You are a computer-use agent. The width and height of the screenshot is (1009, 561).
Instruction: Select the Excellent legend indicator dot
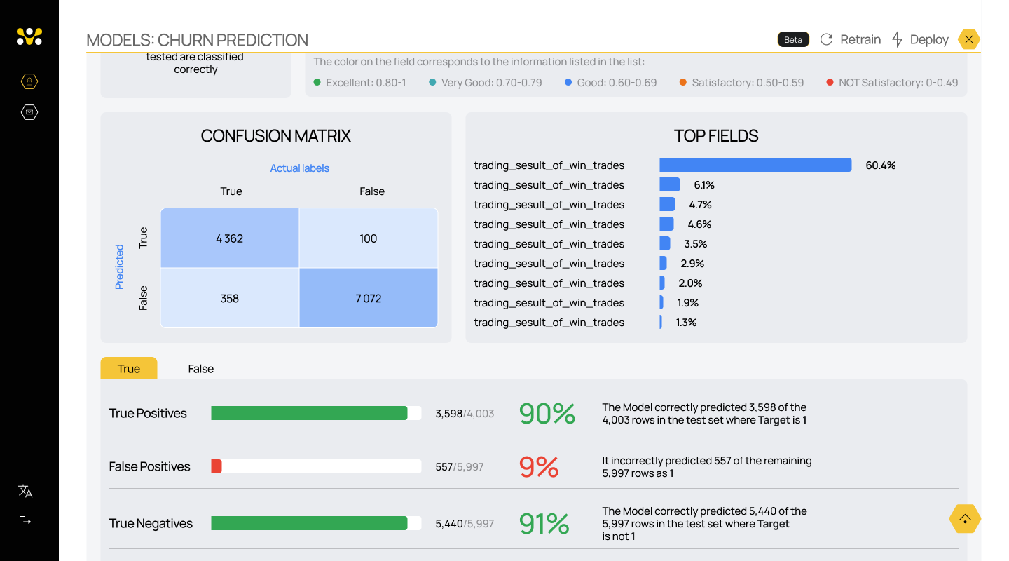pyautogui.click(x=317, y=82)
